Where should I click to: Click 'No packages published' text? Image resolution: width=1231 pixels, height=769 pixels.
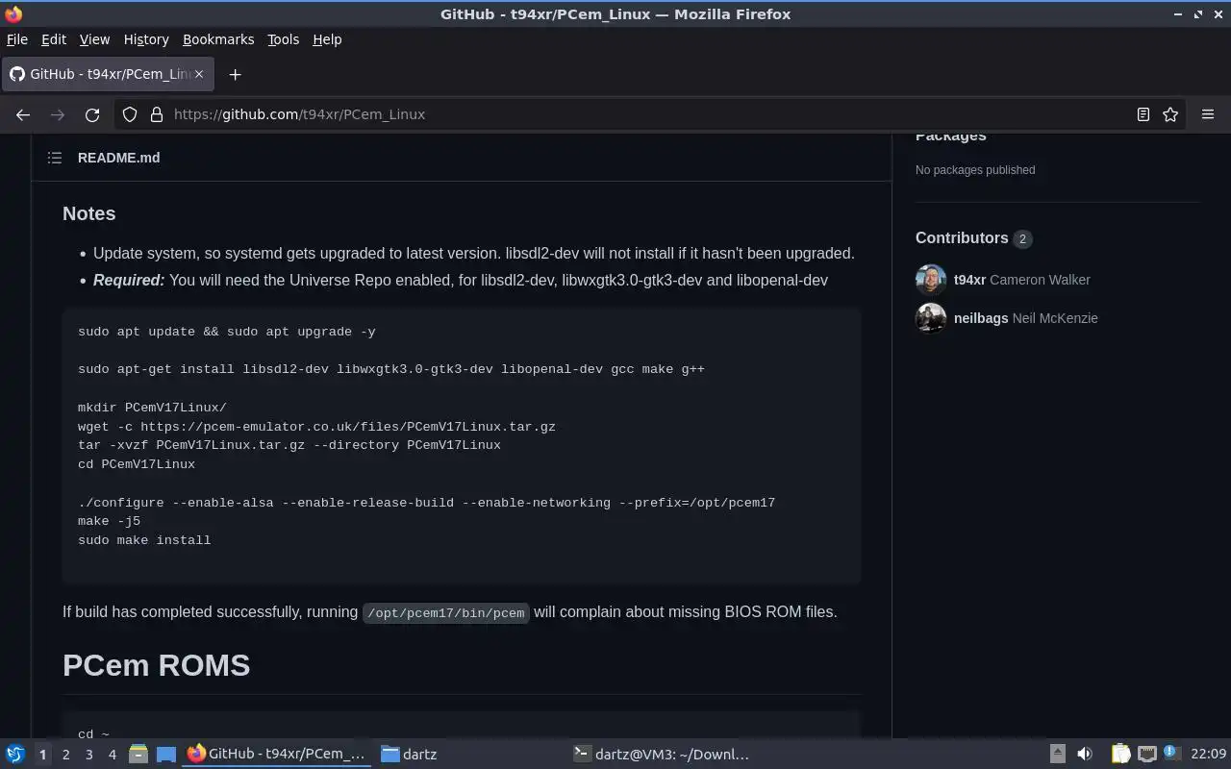tap(975, 170)
